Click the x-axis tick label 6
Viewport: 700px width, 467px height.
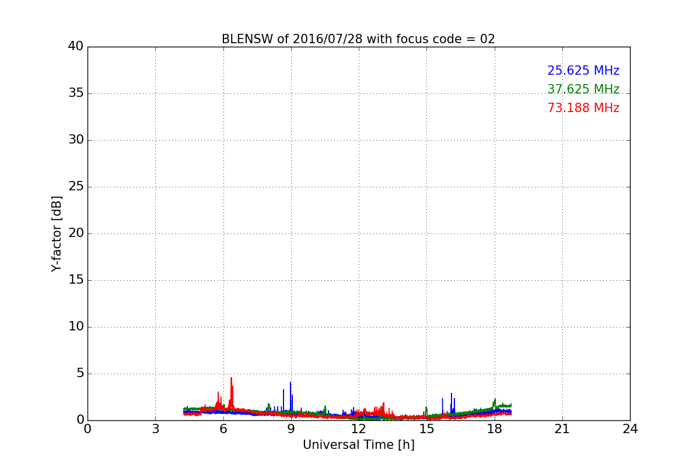click(223, 429)
